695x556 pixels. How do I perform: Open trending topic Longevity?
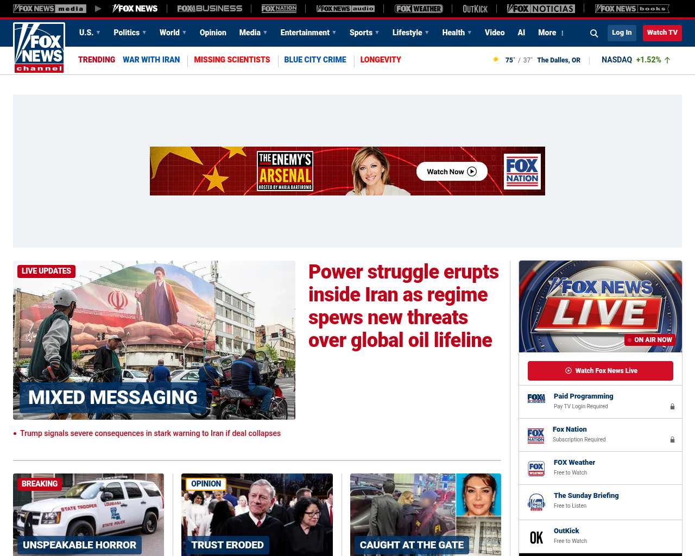tap(381, 60)
